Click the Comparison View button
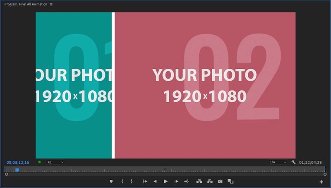331x188 pixels. tap(230, 181)
